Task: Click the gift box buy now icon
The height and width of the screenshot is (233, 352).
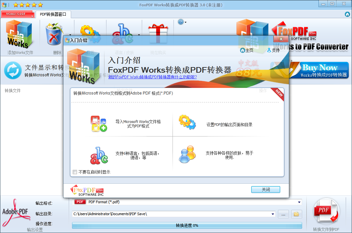Action: tap(158, 34)
